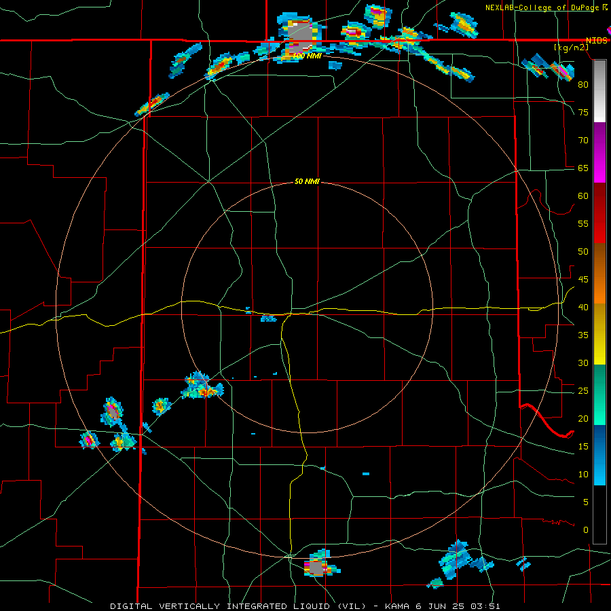Pick the 55 scale value
The height and width of the screenshot is (611, 611).
[x=583, y=223]
